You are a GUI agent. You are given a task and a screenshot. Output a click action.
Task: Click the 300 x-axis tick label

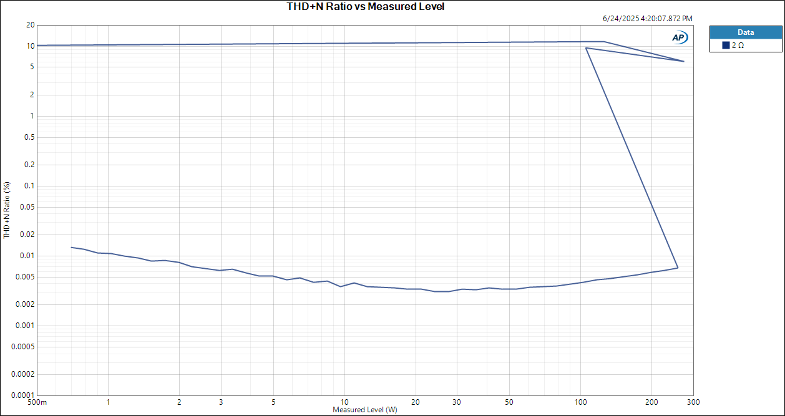tap(693, 402)
